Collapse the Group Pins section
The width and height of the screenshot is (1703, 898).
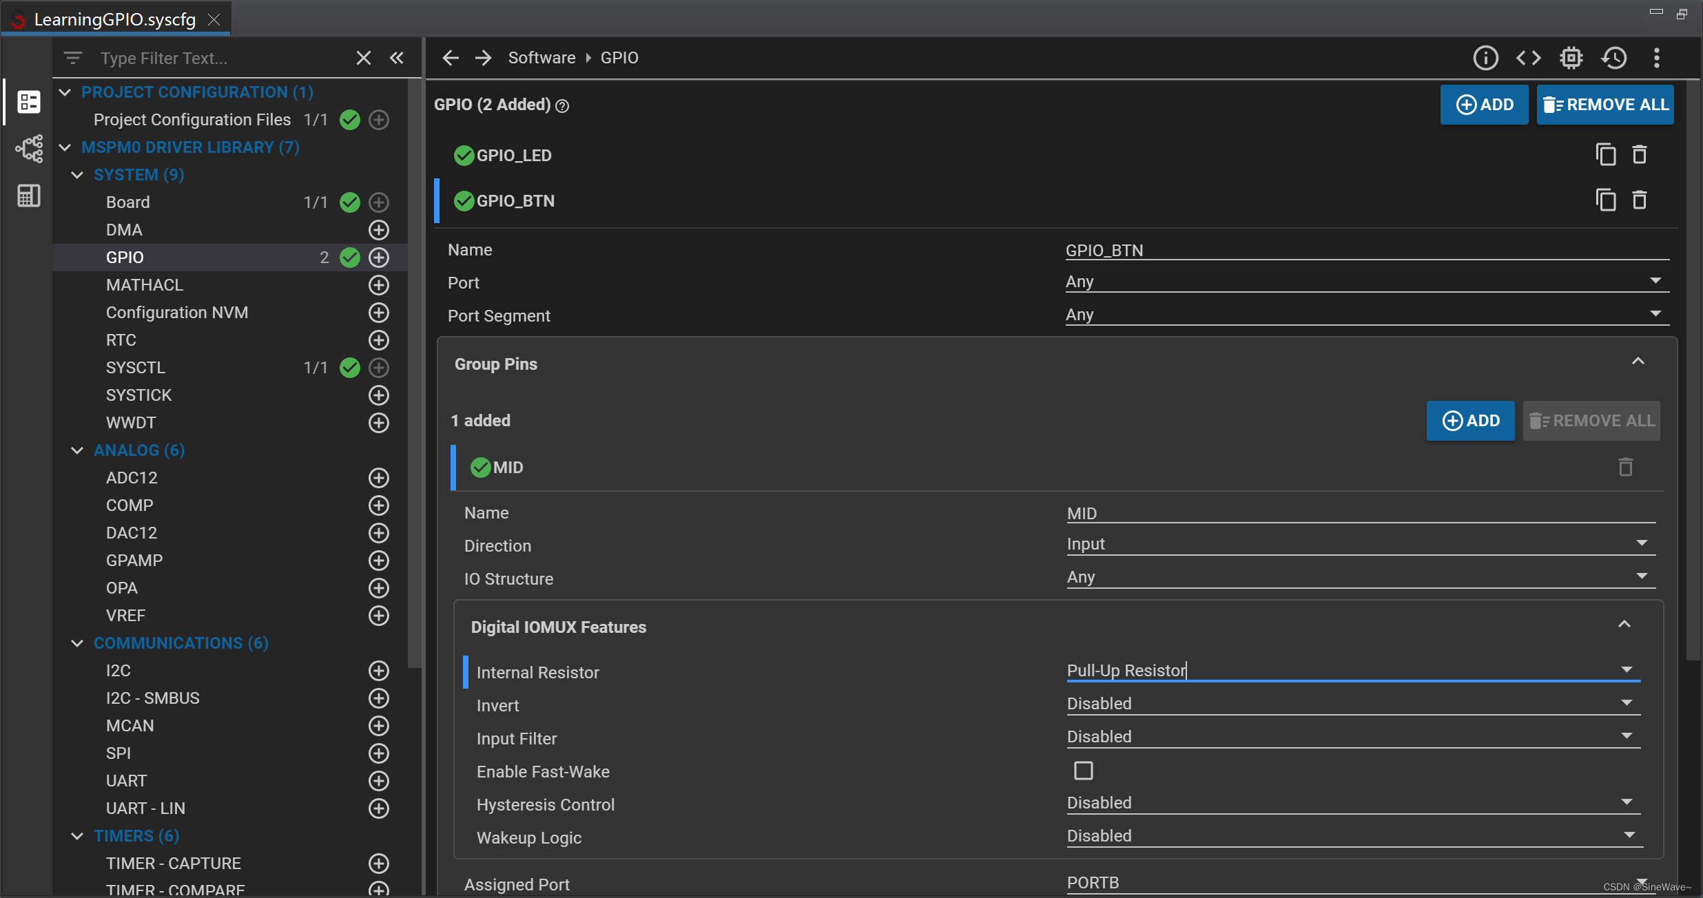[1638, 362]
